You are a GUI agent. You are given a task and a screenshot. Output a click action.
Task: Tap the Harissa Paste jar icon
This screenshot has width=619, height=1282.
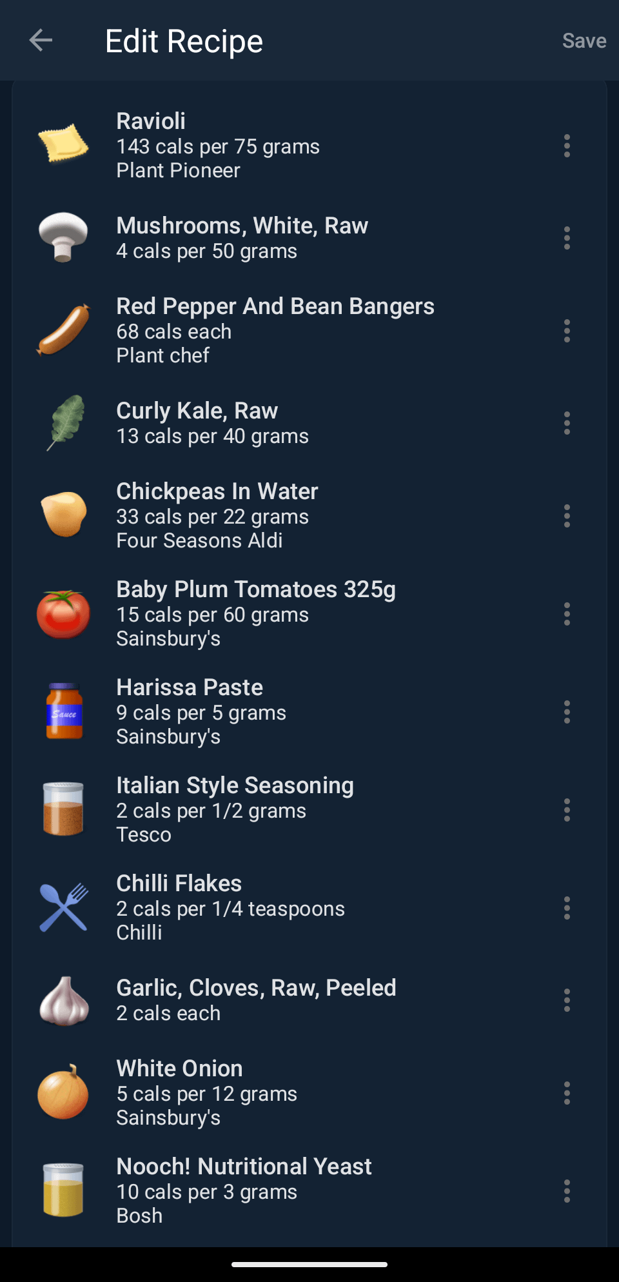(64, 712)
